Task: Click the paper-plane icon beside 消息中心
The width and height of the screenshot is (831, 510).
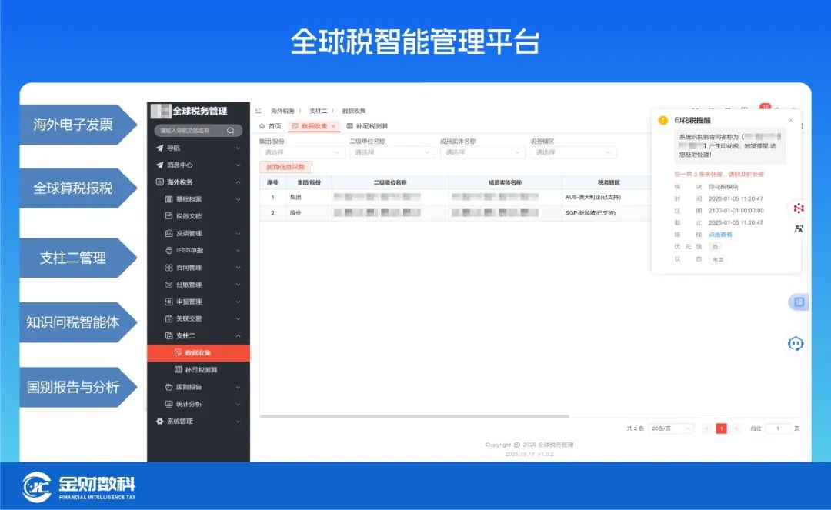Action: pos(159,165)
